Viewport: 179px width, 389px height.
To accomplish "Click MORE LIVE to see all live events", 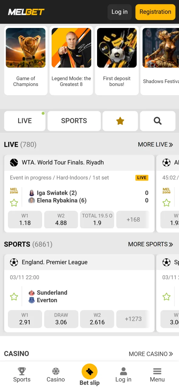I will click(155, 144).
